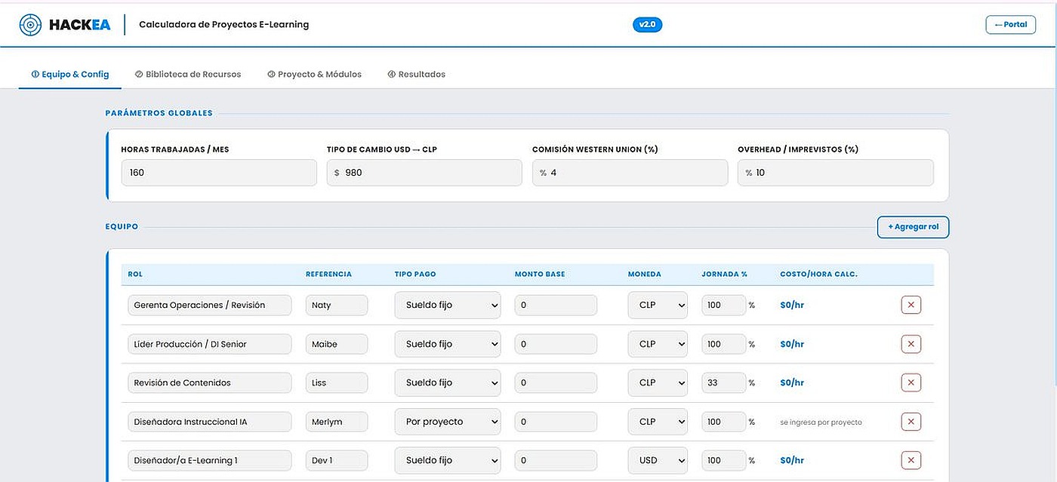The width and height of the screenshot is (1057, 482).
Task: Open Tipo Pago dropdown for Dev 1
Action: coord(448,460)
